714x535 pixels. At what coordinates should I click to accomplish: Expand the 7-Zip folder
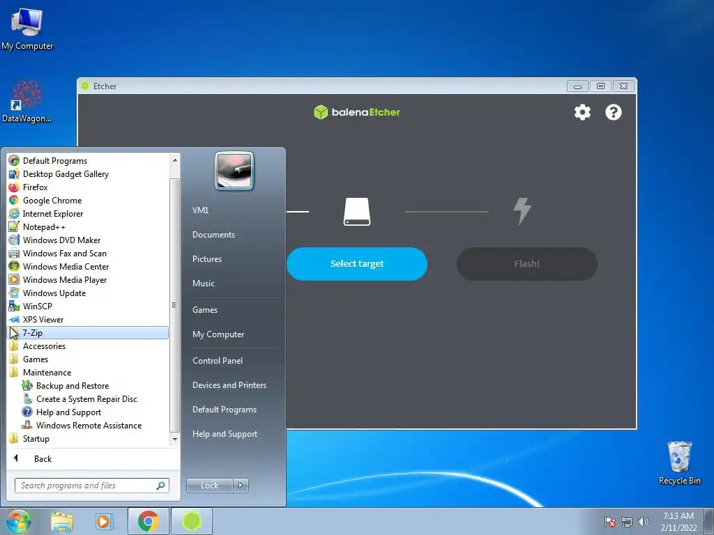[89, 332]
